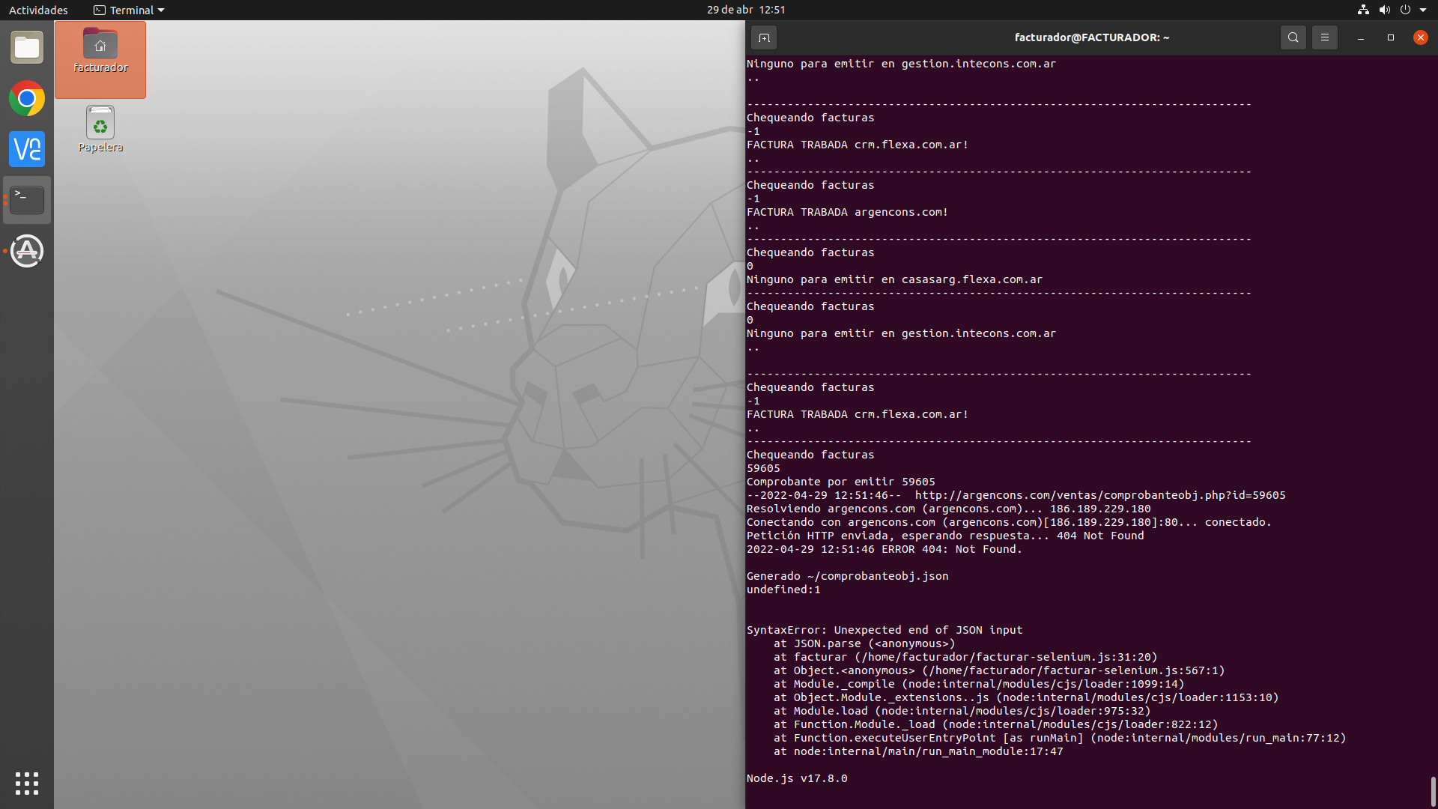The height and width of the screenshot is (809, 1438).
Task: Minimize the terminal window
Action: click(1360, 37)
